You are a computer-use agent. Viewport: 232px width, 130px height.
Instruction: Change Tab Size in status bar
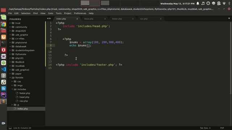point(205,128)
